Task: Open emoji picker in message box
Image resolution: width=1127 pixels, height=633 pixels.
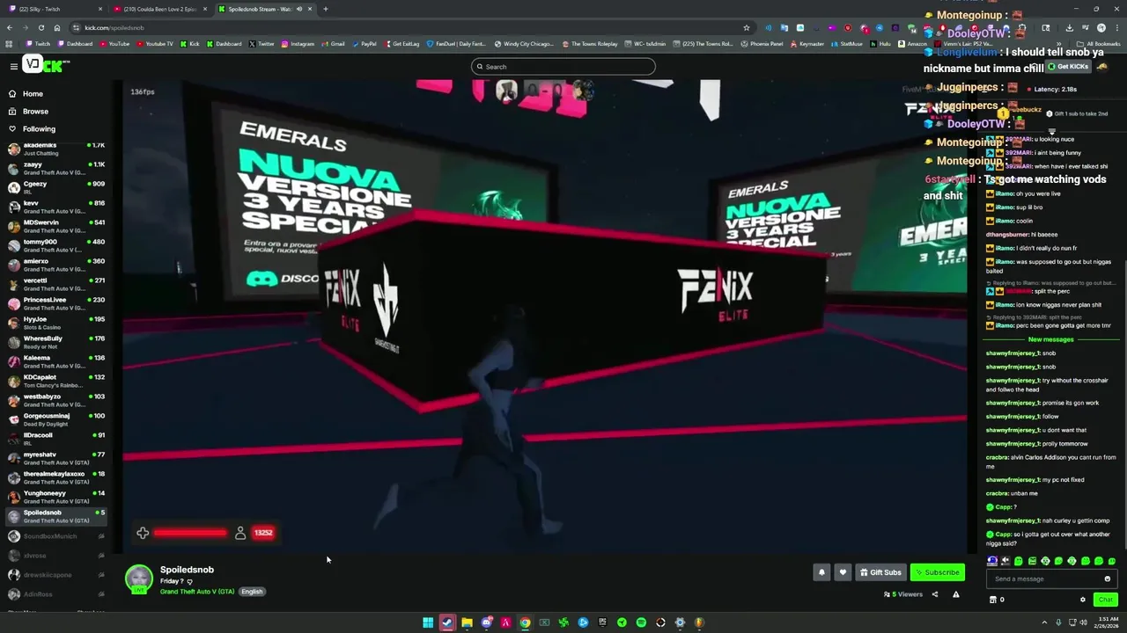Action: coord(1107,578)
